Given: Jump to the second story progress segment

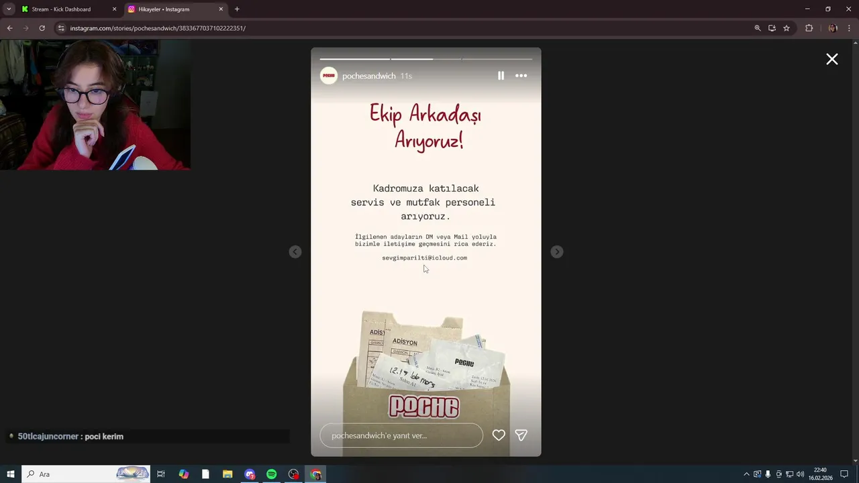Looking at the screenshot, I should tap(425, 59).
